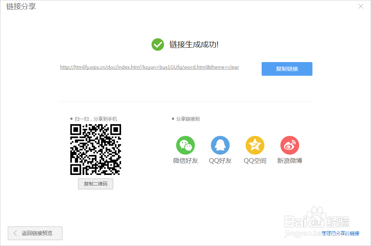Share the link via the WeChat 微信好友 icon
Screen dimensions: 371x246
click(185, 144)
